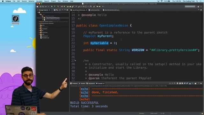Screen dimensions: 204x115
Task: Click the New Java Package toolbar icon
Action: 62,6
